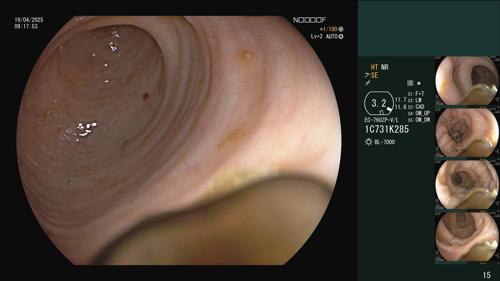Click the arrow curve icon left of SE

[367, 75]
